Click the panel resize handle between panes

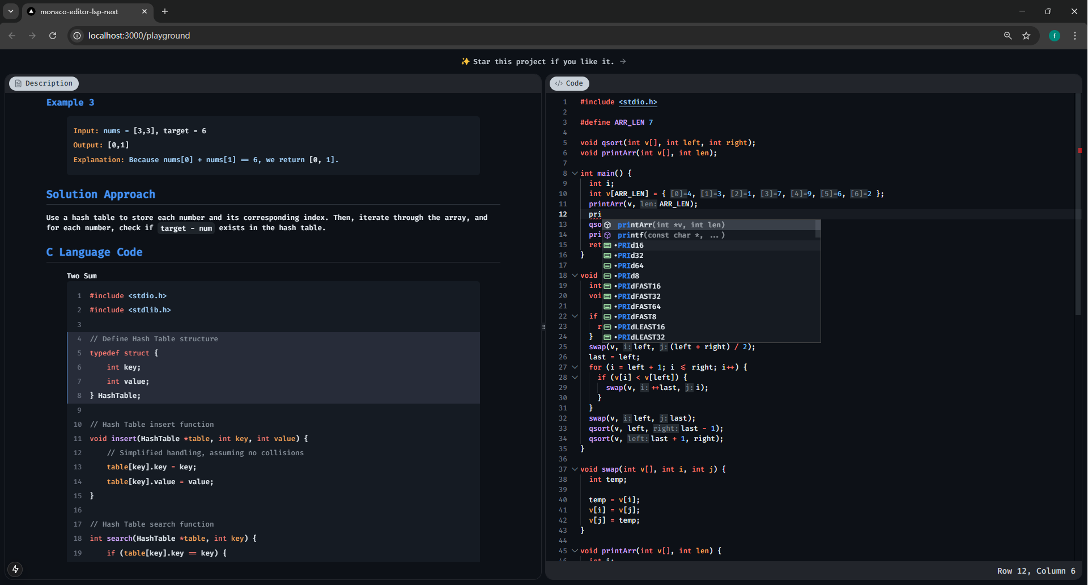click(x=543, y=327)
